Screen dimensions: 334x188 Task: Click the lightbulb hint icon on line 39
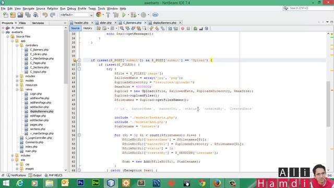coord(75,61)
